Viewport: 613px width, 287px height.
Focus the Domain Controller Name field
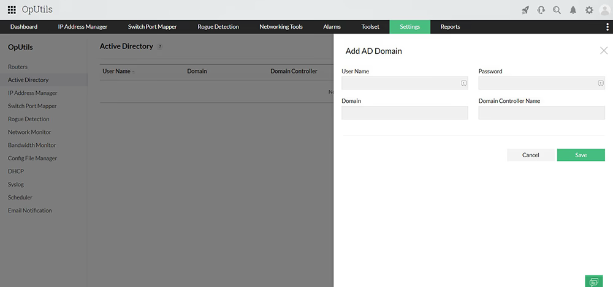pyautogui.click(x=541, y=113)
